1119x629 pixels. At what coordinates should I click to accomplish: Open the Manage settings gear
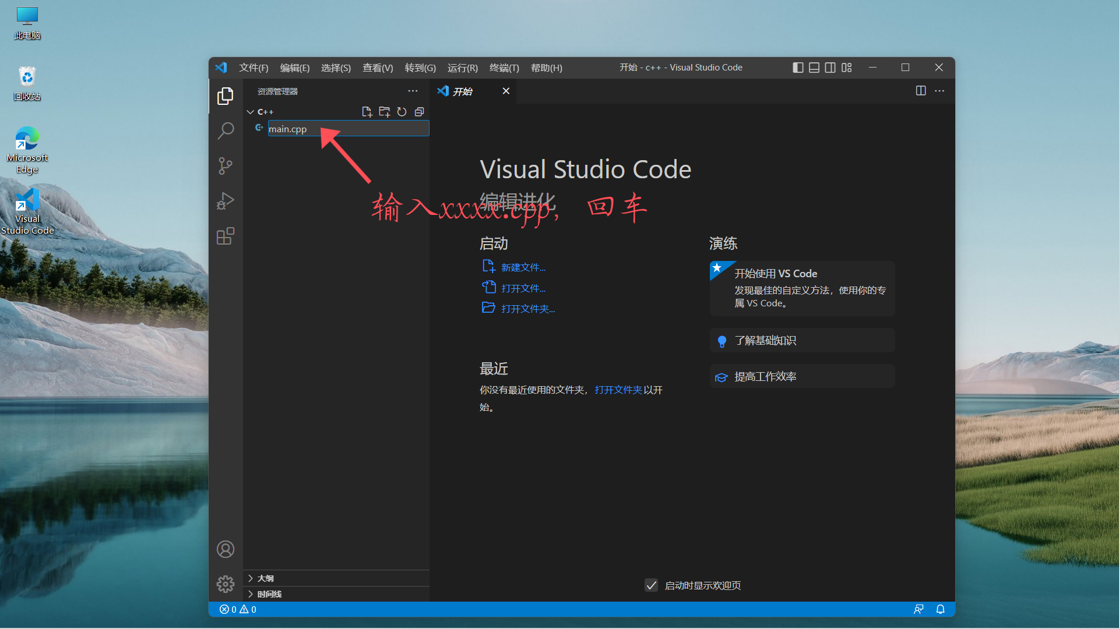[225, 584]
